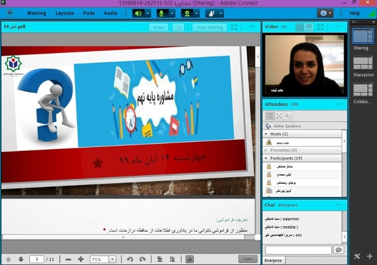Viewport: 377px width, 265px height.
Task: Go to next page arrow
Action: [21, 259]
